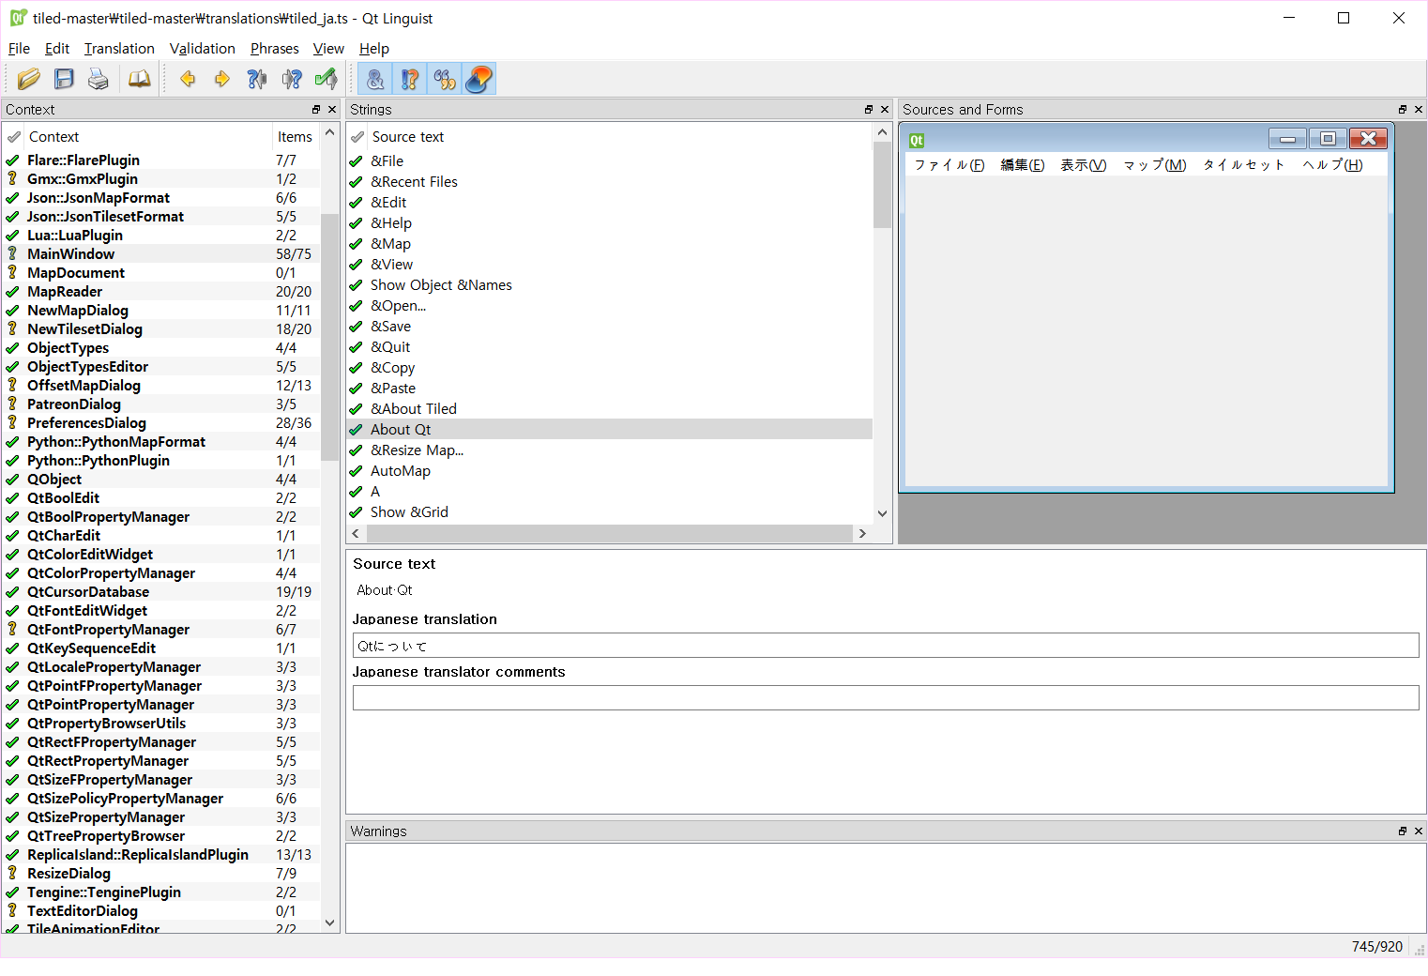The height and width of the screenshot is (976, 1428).
Task: Open the Phrases menu
Action: click(x=275, y=49)
